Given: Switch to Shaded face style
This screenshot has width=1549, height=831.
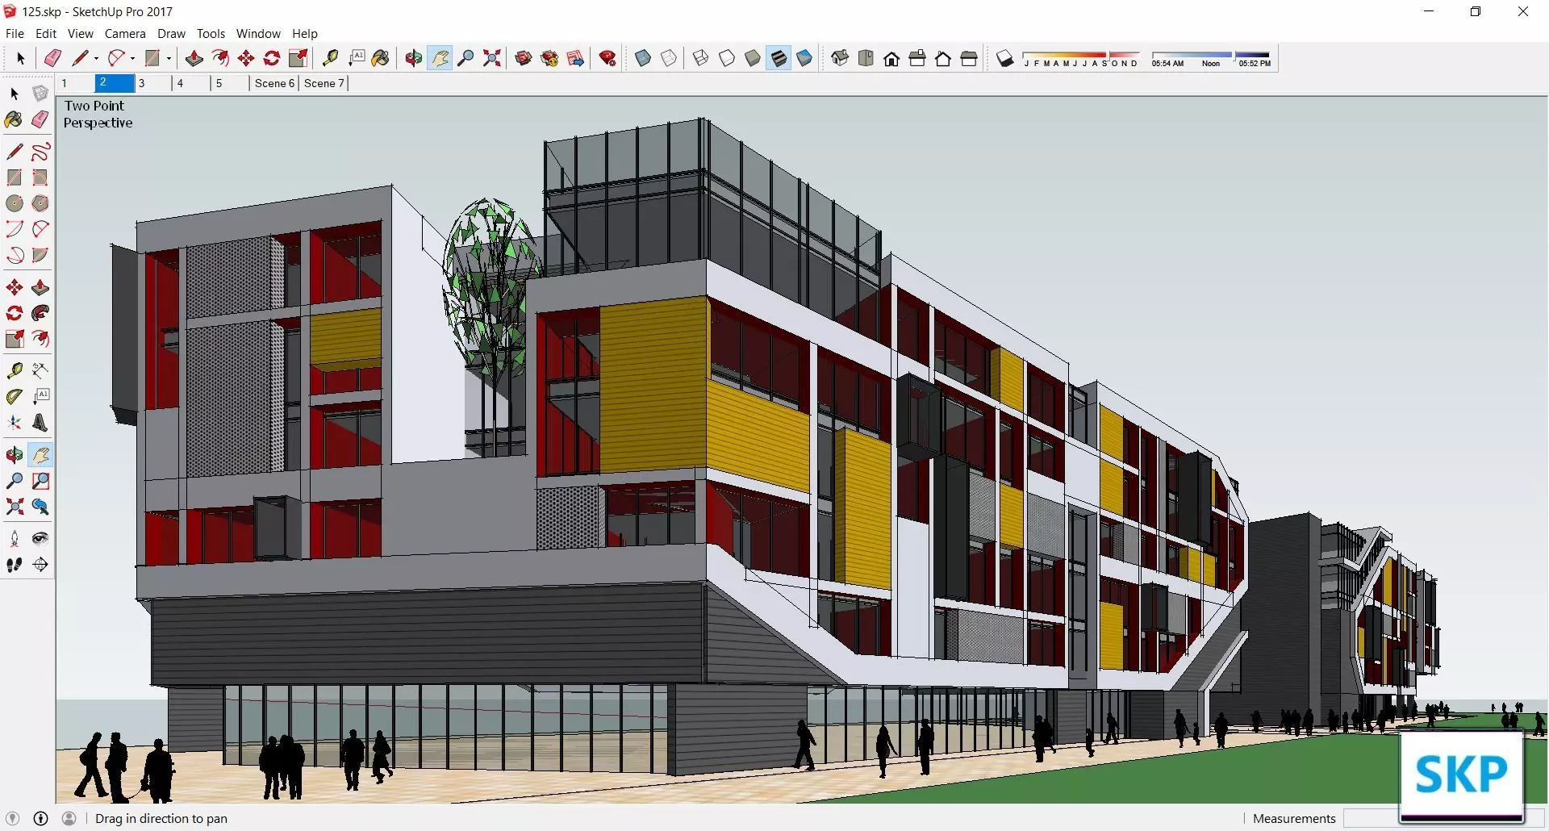Looking at the screenshot, I should pos(752,58).
